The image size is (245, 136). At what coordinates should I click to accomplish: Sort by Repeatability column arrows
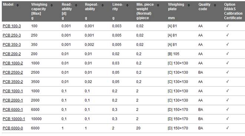point(103,5)
